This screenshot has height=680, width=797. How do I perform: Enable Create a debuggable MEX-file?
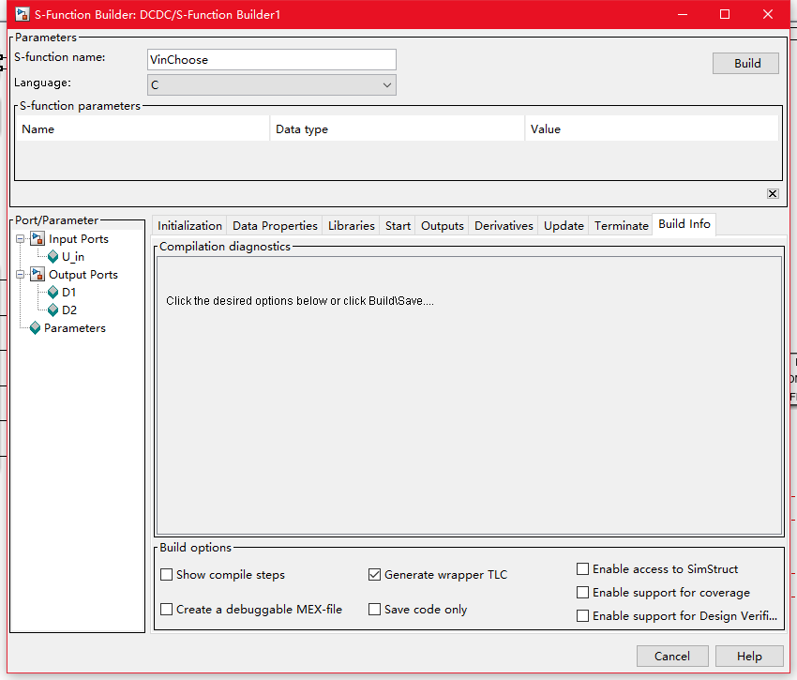[166, 610]
